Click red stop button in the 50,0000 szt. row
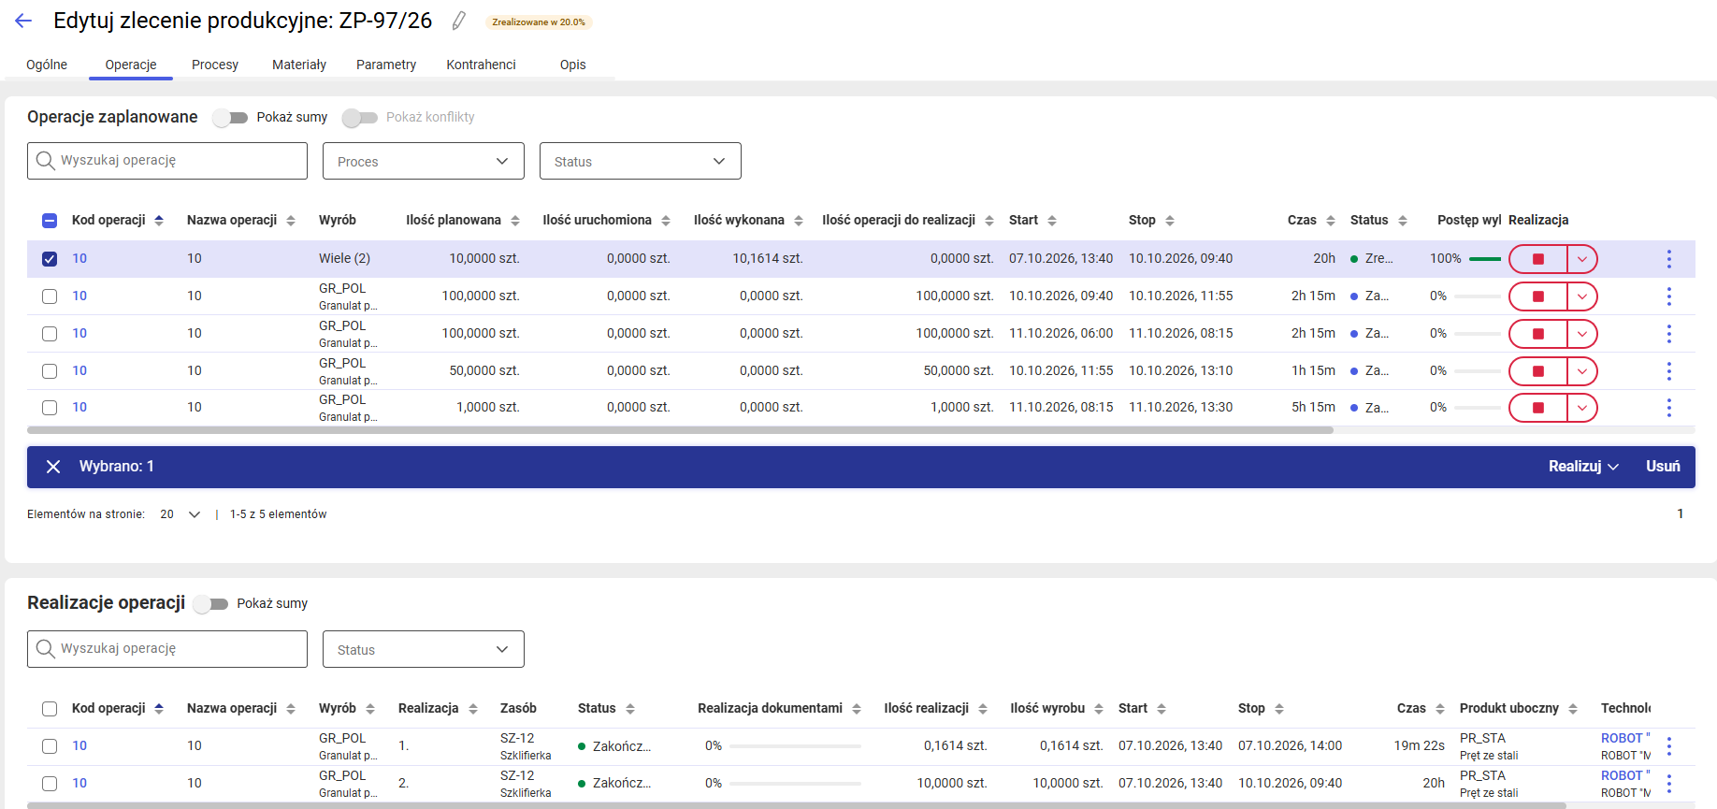Viewport: 1717px width, 809px height. (x=1538, y=371)
